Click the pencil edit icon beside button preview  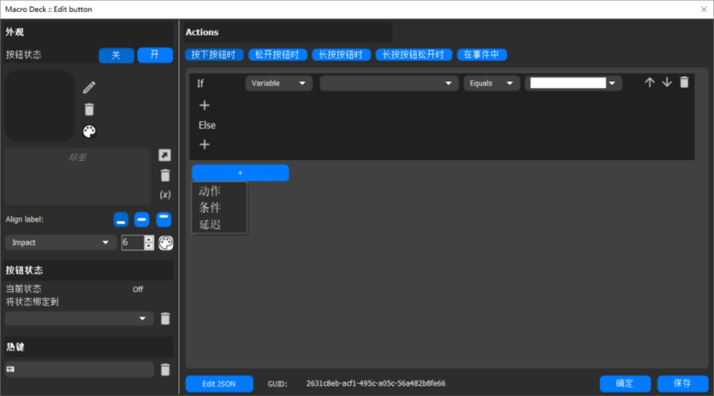[x=89, y=87]
